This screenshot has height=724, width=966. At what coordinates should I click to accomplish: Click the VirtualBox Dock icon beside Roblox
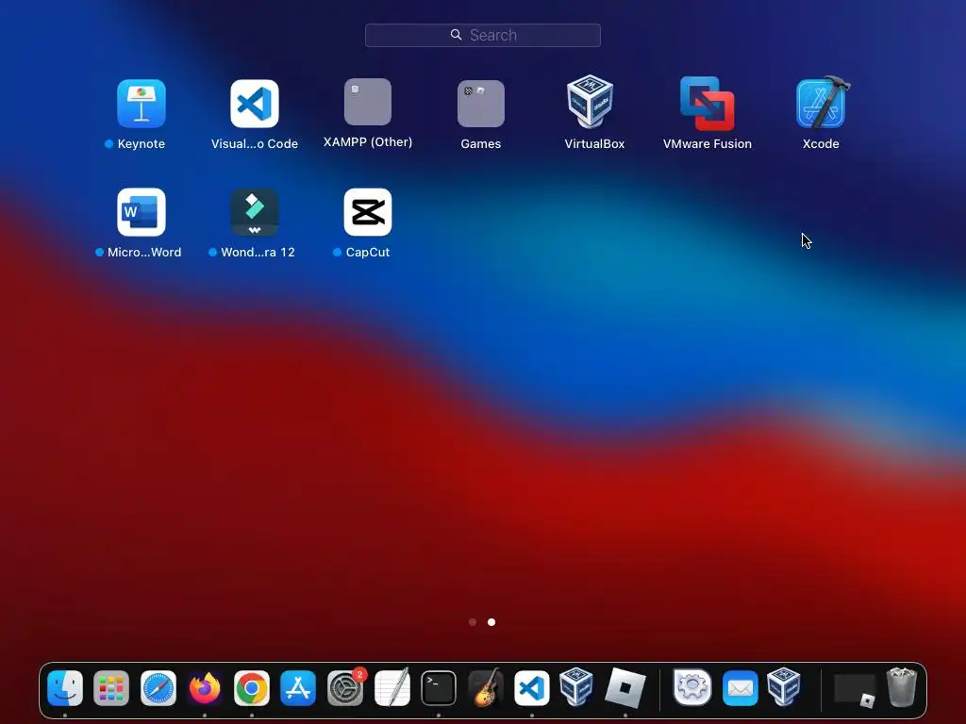[576, 687]
